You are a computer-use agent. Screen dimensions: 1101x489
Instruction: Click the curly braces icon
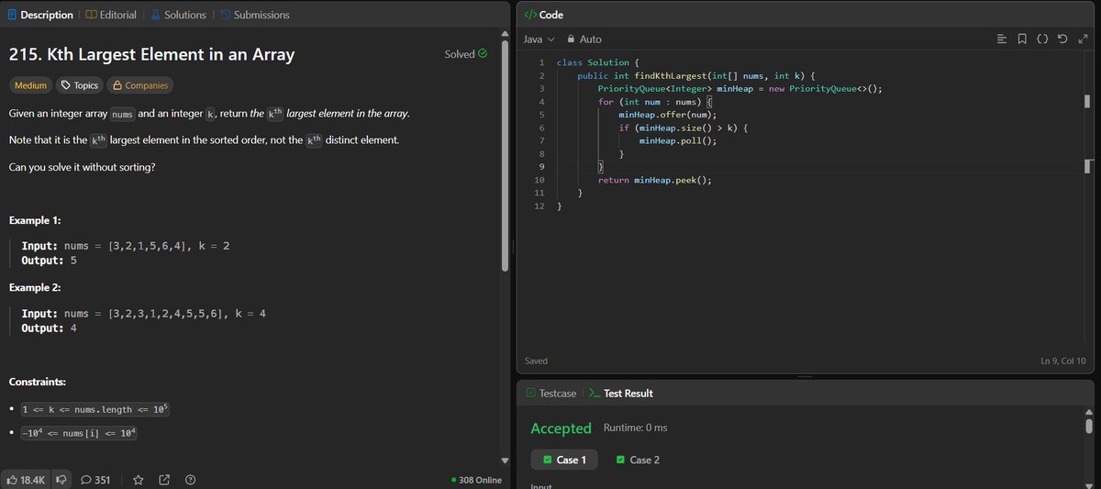point(1042,39)
